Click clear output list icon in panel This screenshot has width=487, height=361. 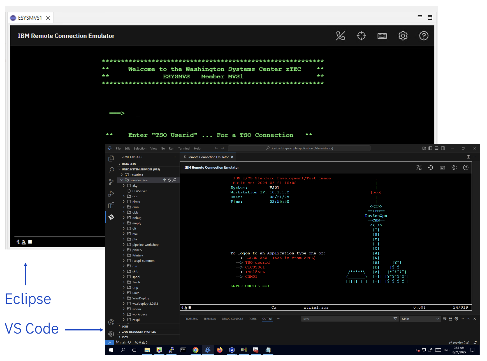(445, 319)
